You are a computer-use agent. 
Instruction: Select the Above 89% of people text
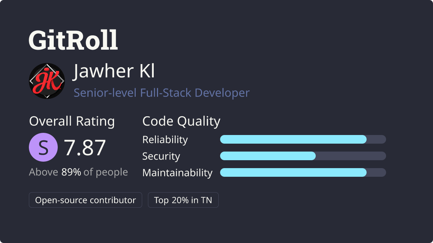[78, 172]
